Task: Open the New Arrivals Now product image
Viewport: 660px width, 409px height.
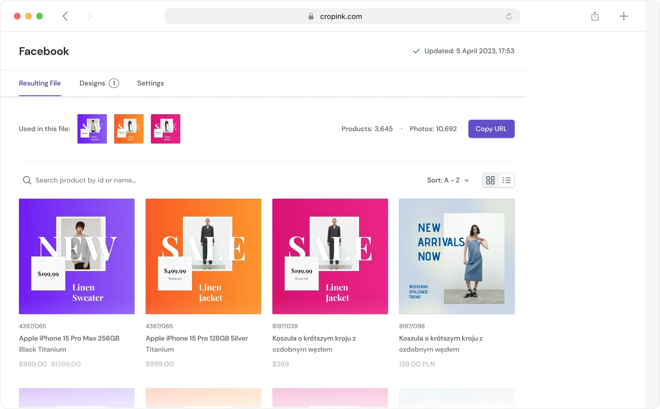Action: coord(457,256)
